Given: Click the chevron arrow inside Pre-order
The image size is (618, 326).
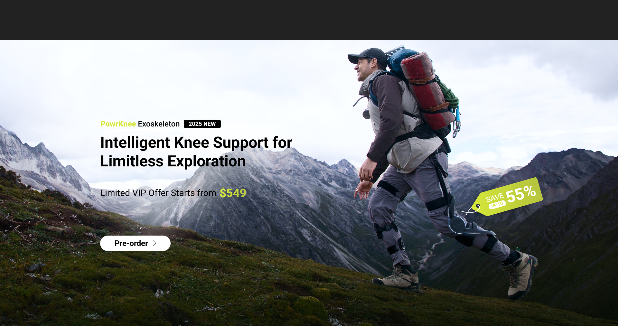Looking at the screenshot, I should coord(154,243).
